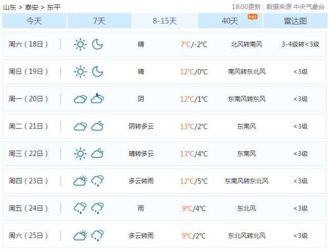The width and height of the screenshot is (328, 249).
Task: Select the 周五（24日） date label
Action: (x=28, y=208)
